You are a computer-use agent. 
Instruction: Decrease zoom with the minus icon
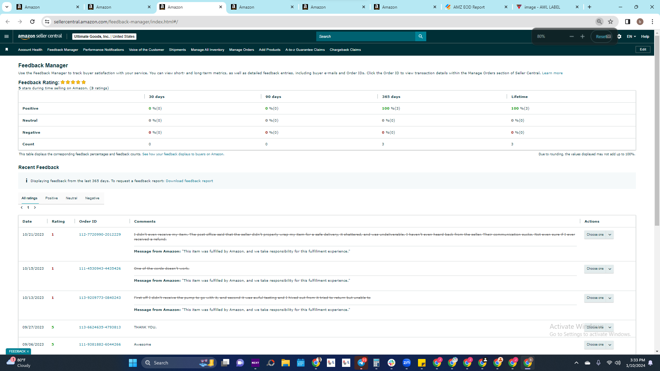(572, 36)
